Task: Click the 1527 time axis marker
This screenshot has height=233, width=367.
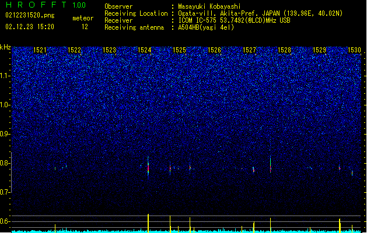Action: pos(250,50)
